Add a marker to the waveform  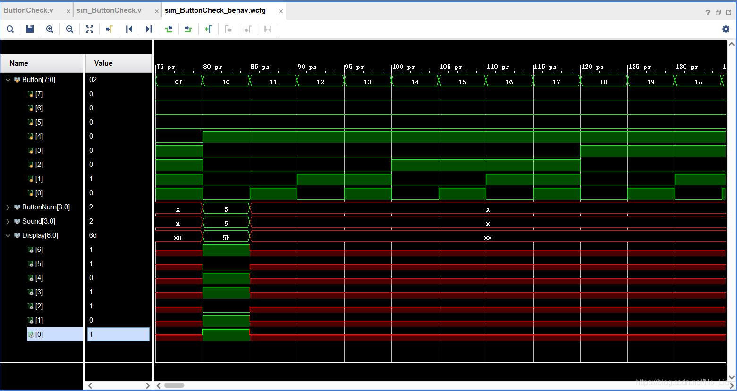(208, 29)
